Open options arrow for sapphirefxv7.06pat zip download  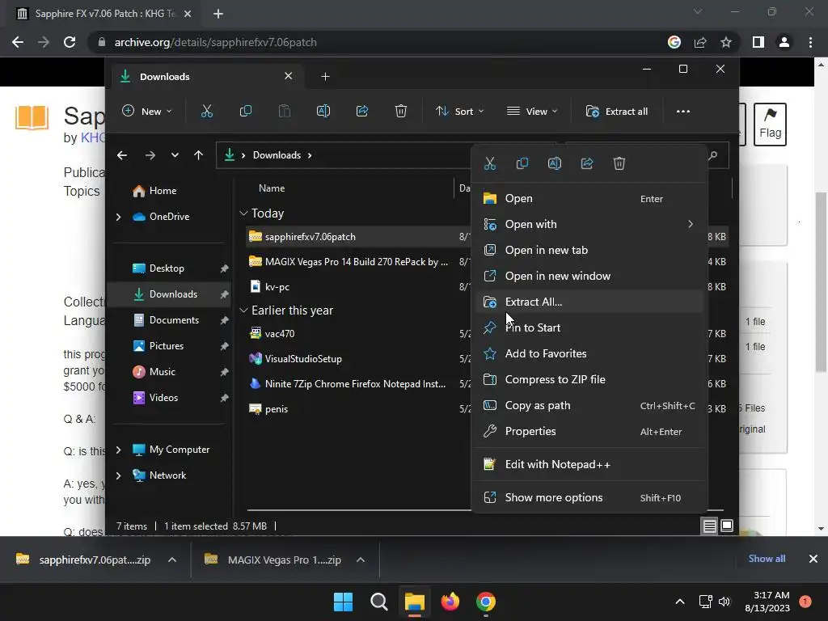172,560
